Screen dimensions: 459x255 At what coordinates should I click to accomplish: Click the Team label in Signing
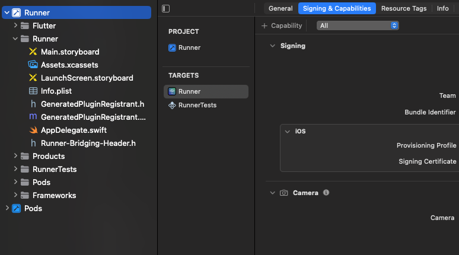447,95
